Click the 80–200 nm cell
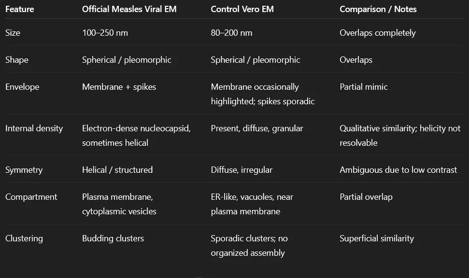The image size is (469, 278). point(231,33)
